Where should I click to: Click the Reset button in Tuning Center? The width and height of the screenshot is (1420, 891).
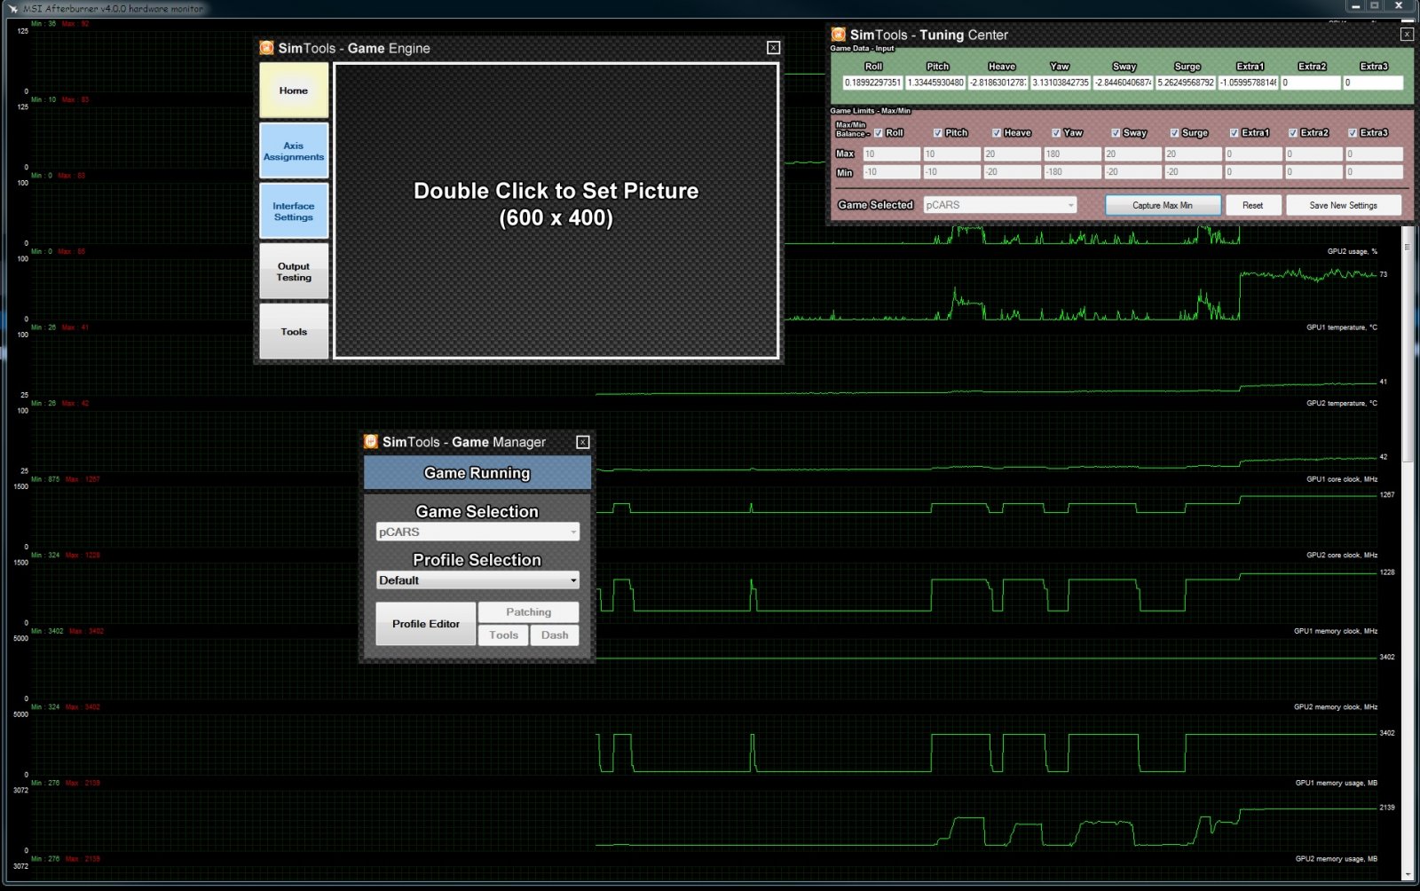tap(1253, 205)
